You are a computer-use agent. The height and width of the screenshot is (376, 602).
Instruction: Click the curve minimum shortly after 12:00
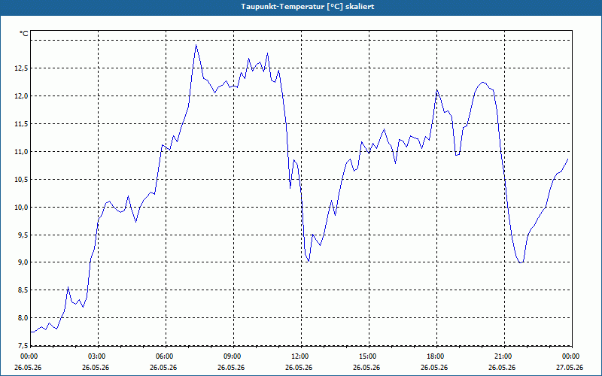pyautogui.click(x=309, y=261)
